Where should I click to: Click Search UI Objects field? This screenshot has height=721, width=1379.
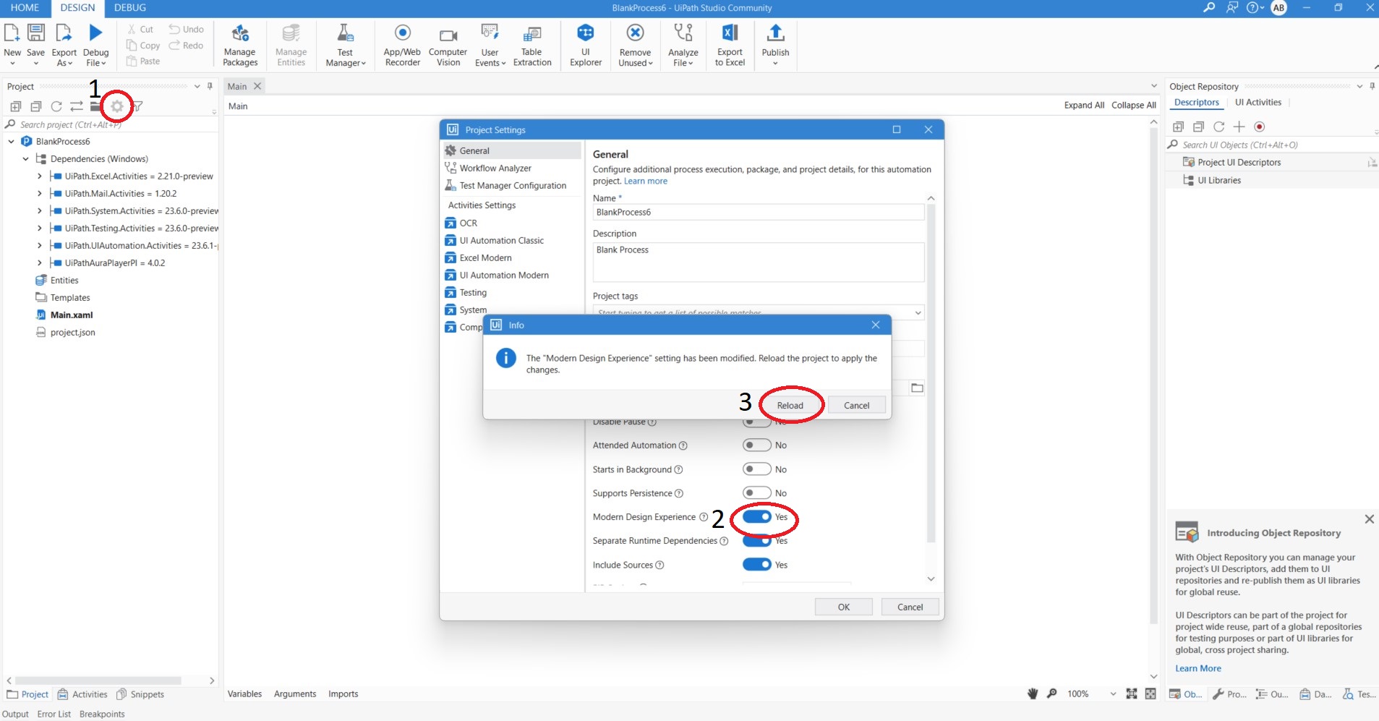point(1270,145)
